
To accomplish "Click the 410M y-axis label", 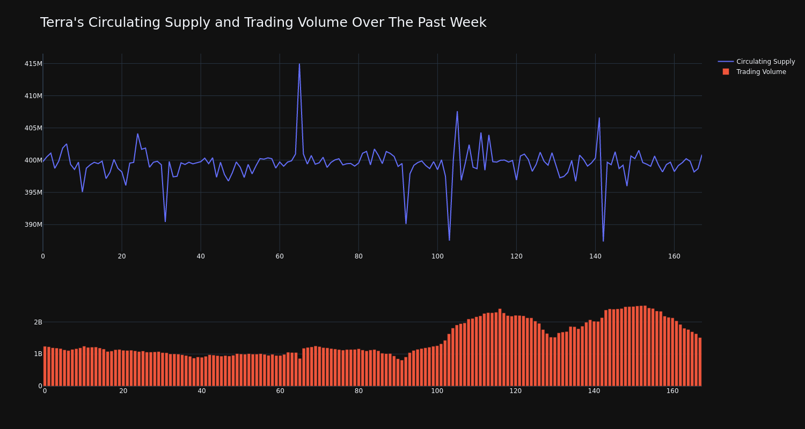I will (x=33, y=96).
